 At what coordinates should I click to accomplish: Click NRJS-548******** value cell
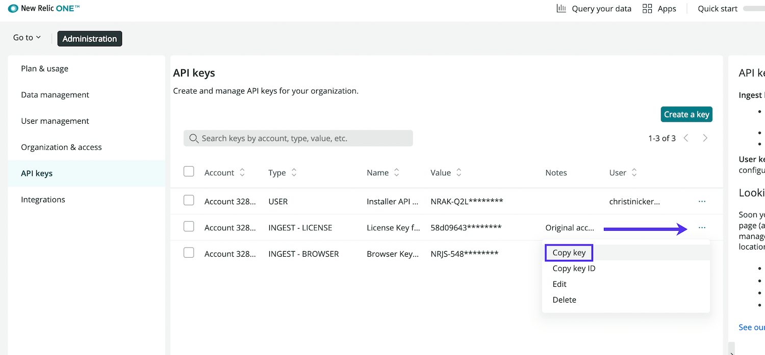pyautogui.click(x=464, y=254)
